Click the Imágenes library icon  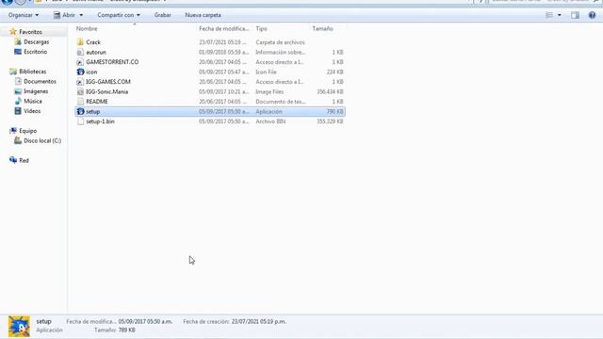click(18, 91)
